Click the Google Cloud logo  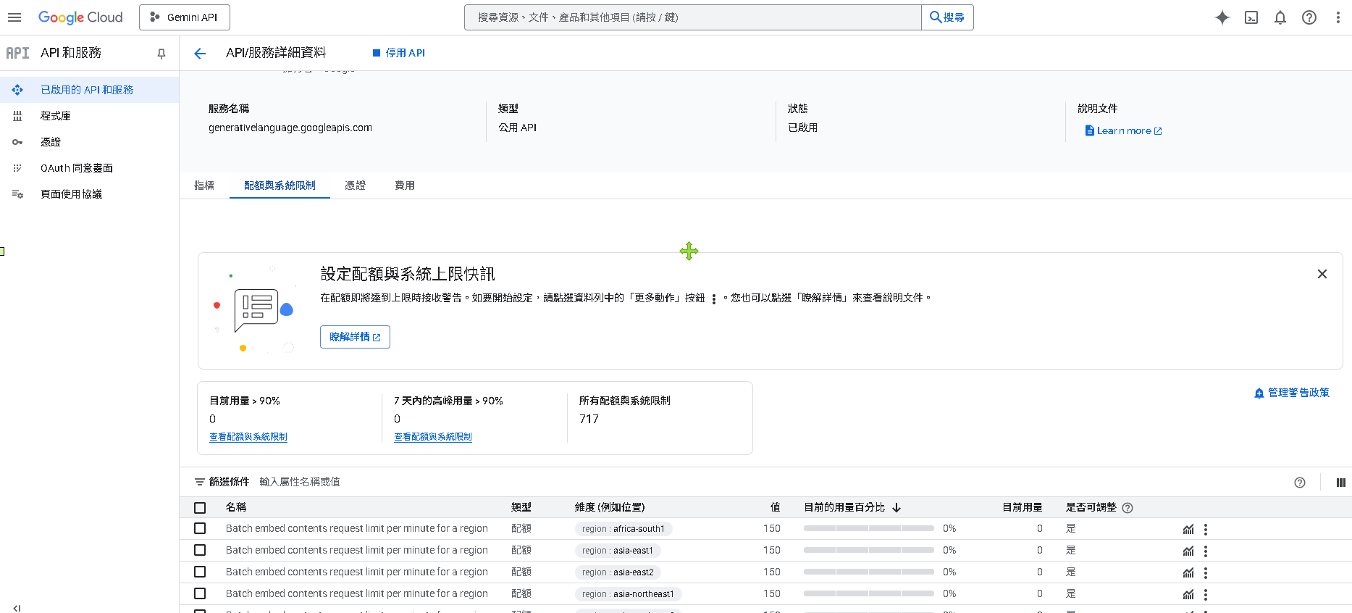80,17
